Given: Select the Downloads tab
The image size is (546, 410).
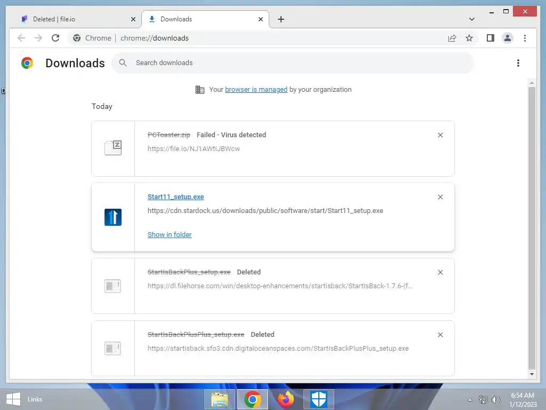Looking at the screenshot, I should click(x=205, y=19).
